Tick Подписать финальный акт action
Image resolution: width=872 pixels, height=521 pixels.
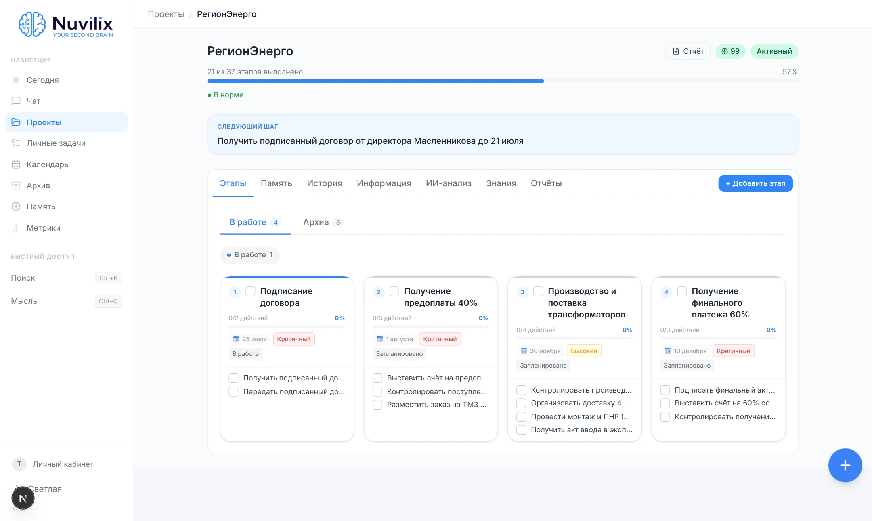665,390
